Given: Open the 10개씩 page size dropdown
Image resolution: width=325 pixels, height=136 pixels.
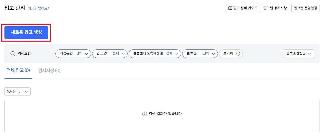Looking at the screenshot, I should click(18, 92).
